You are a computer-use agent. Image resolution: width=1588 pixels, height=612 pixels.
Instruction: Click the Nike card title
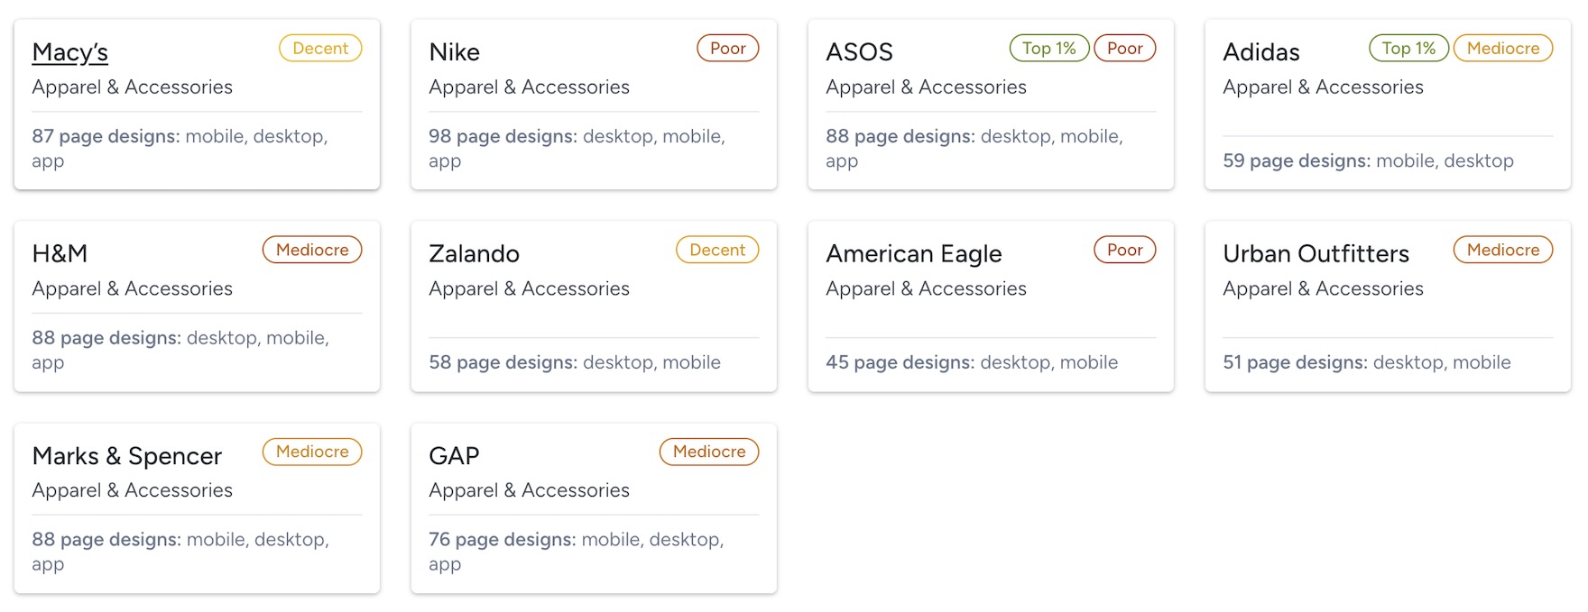pos(454,52)
